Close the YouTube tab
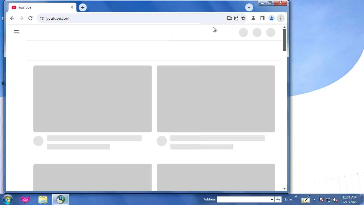The width and height of the screenshot is (364, 205). tap(72, 7)
